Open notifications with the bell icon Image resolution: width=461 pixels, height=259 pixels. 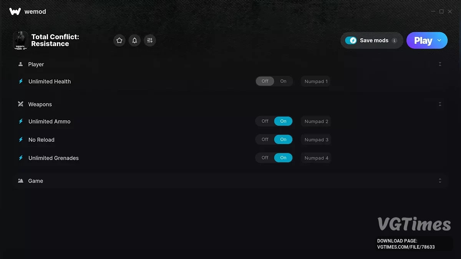(134, 40)
